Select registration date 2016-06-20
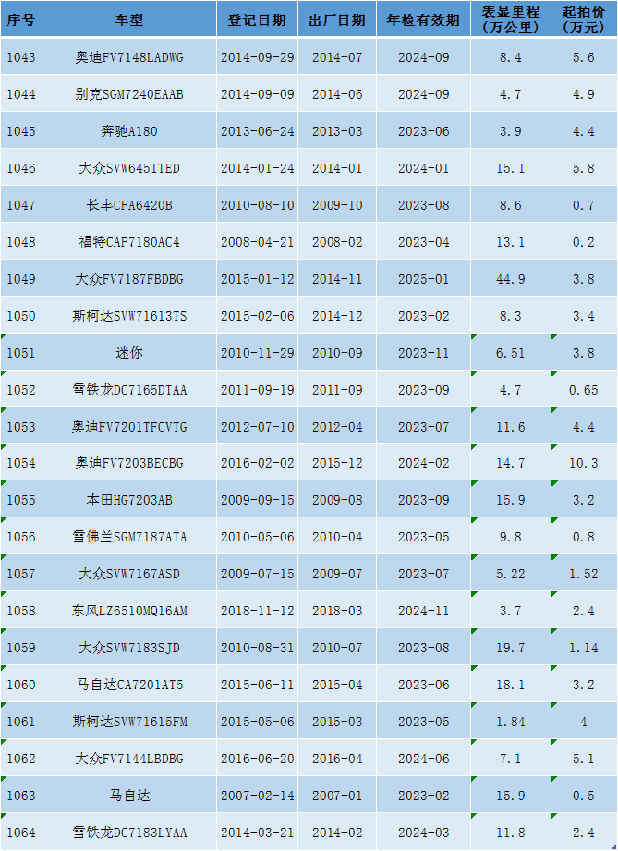The height and width of the screenshot is (851, 618). [257, 758]
